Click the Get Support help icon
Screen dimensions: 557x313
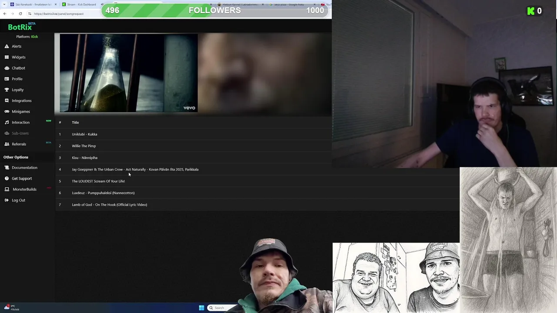pos(7,178)
